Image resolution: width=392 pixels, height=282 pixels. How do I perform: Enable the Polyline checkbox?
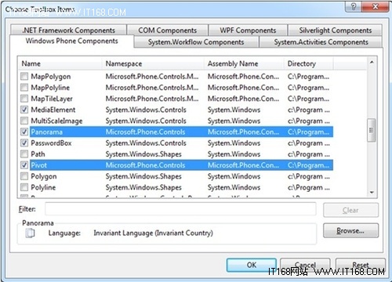pos(24,187)
